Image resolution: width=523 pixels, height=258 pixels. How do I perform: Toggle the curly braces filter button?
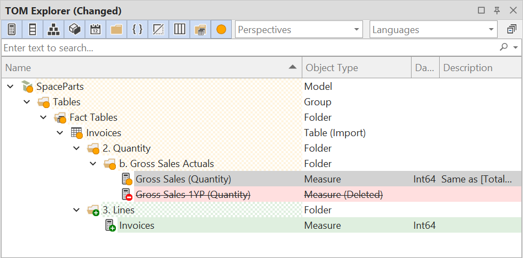137,30
